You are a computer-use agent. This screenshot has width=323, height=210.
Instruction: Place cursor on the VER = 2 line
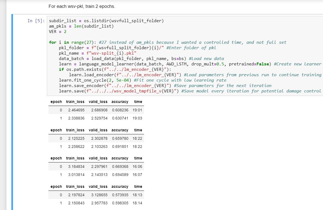[58, 32]
